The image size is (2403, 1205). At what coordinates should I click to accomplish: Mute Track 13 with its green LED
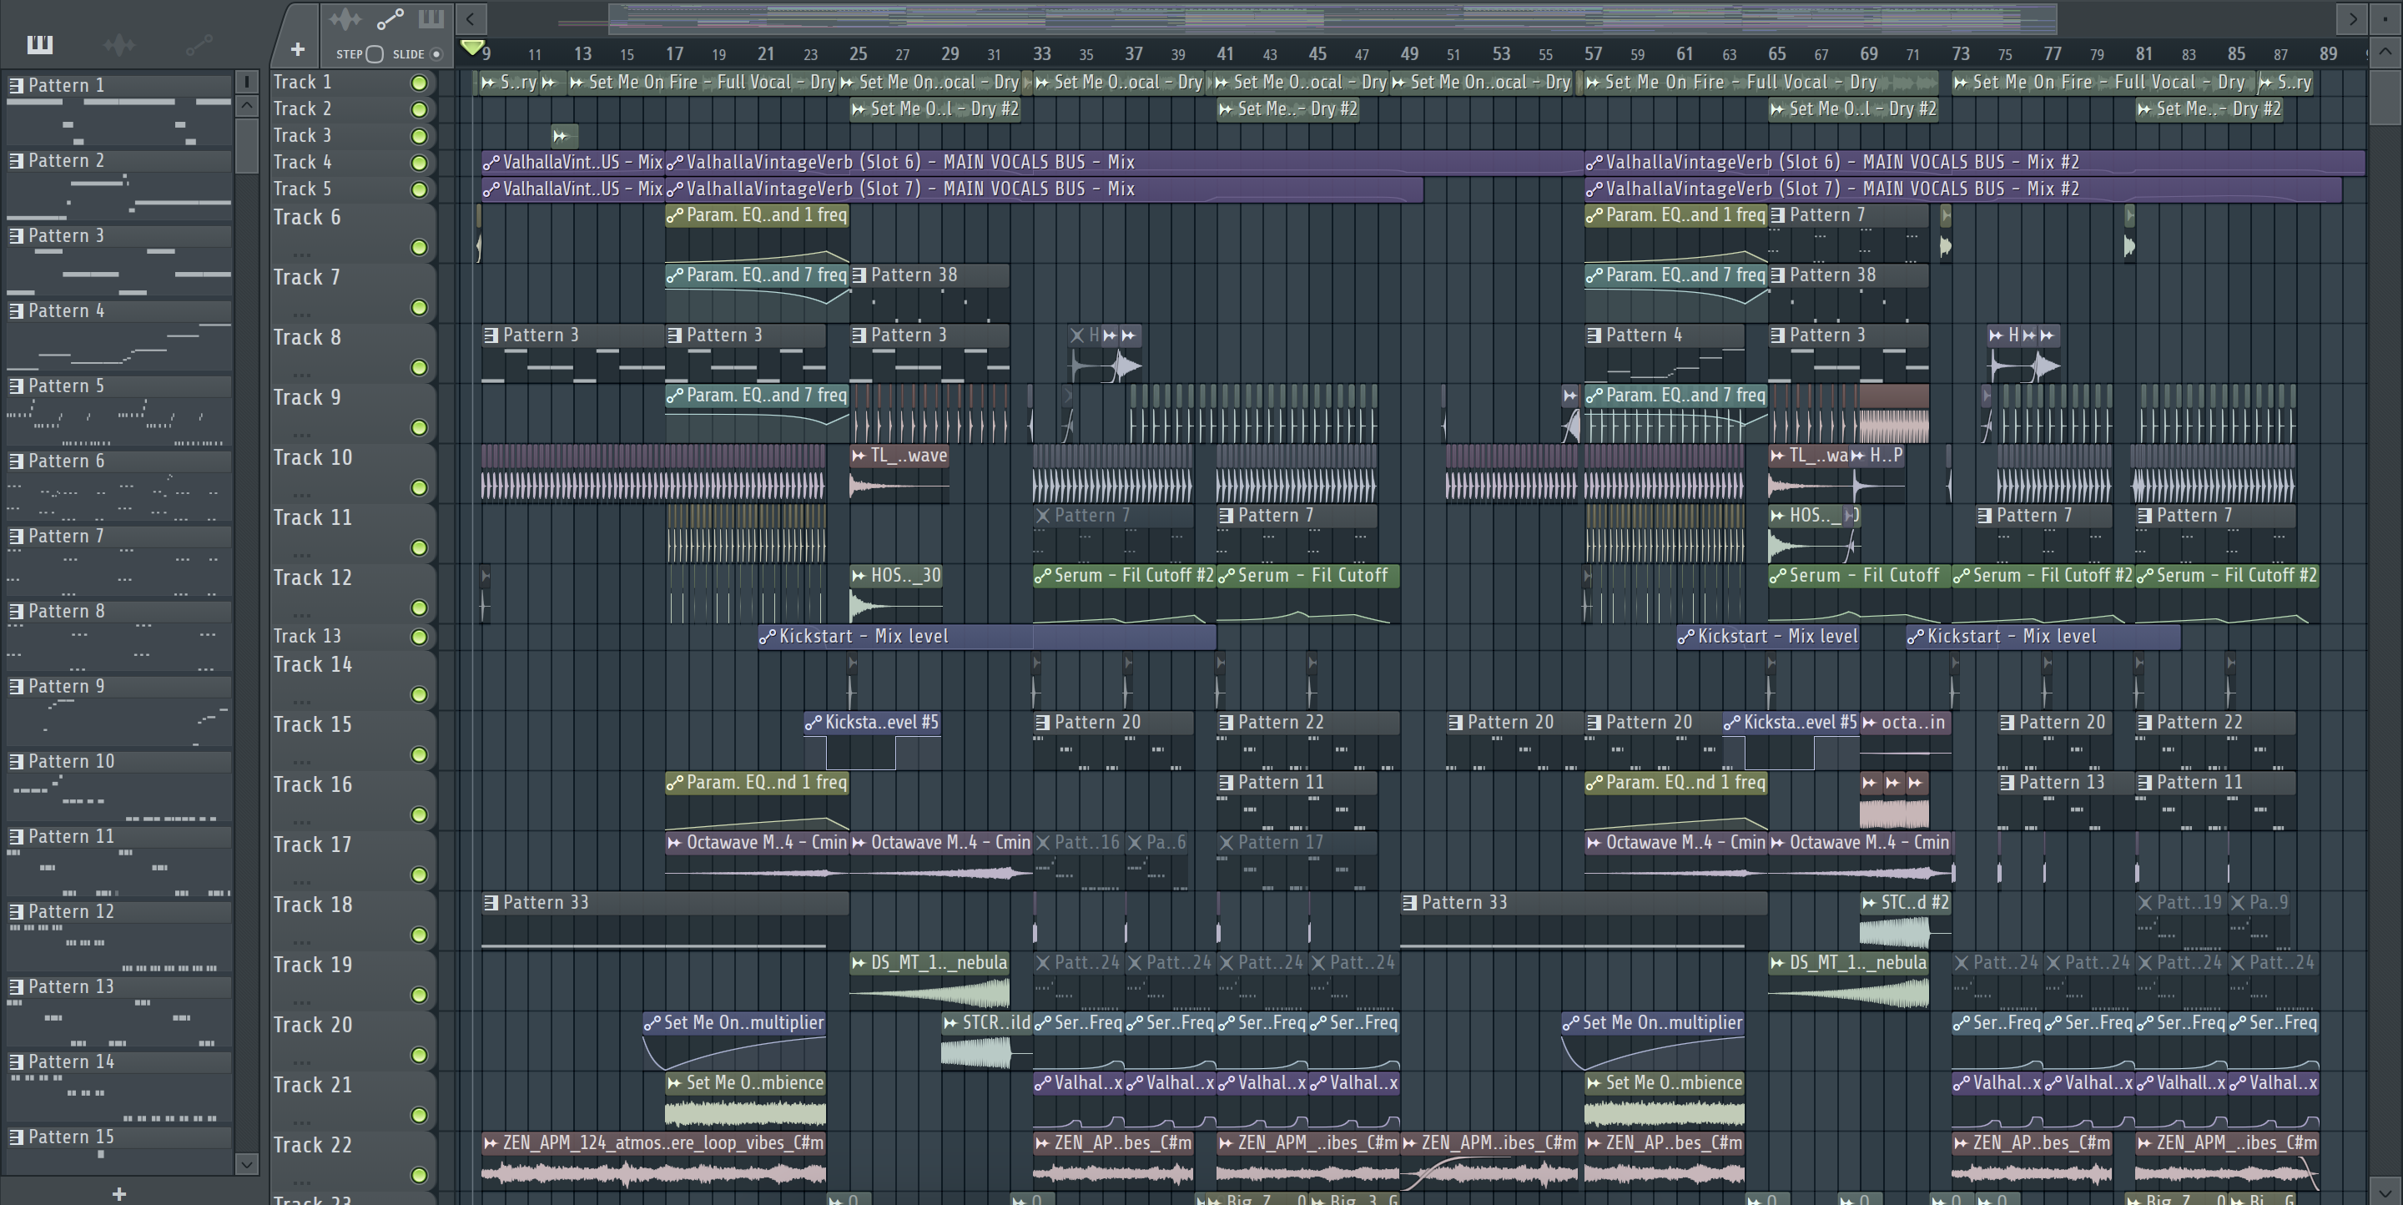[x=420, y=637]
